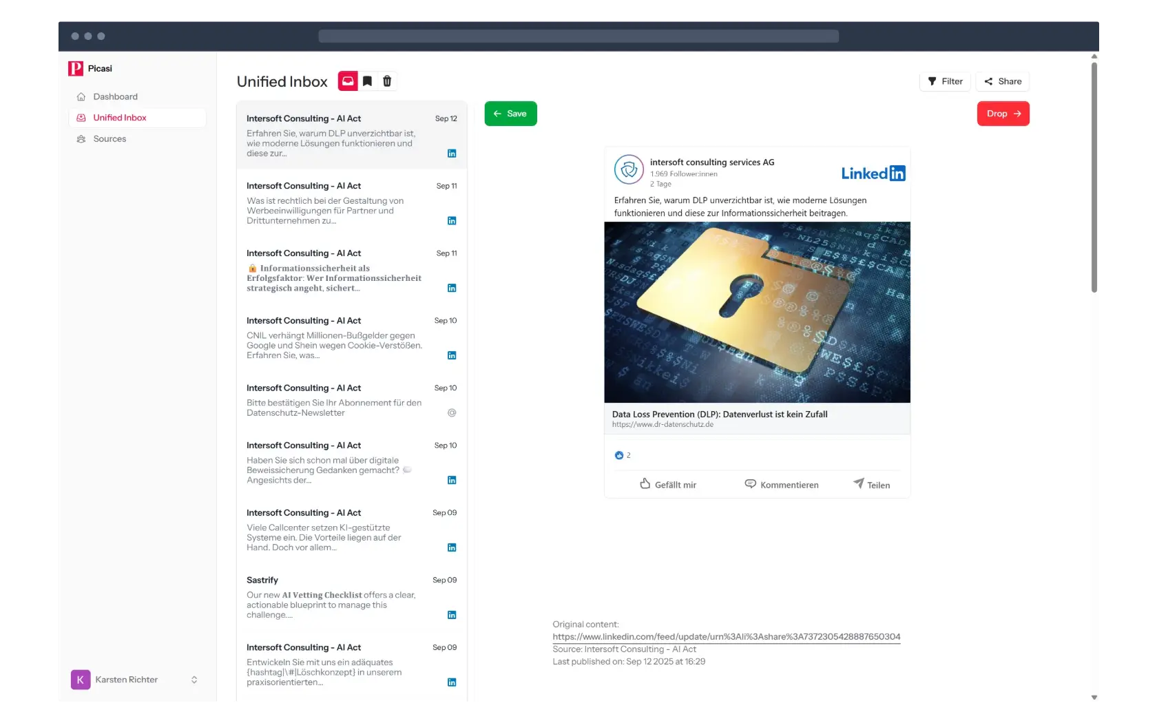
Task: Select Unified Inbox in sidebar
Action: click(x=137, y=118)
